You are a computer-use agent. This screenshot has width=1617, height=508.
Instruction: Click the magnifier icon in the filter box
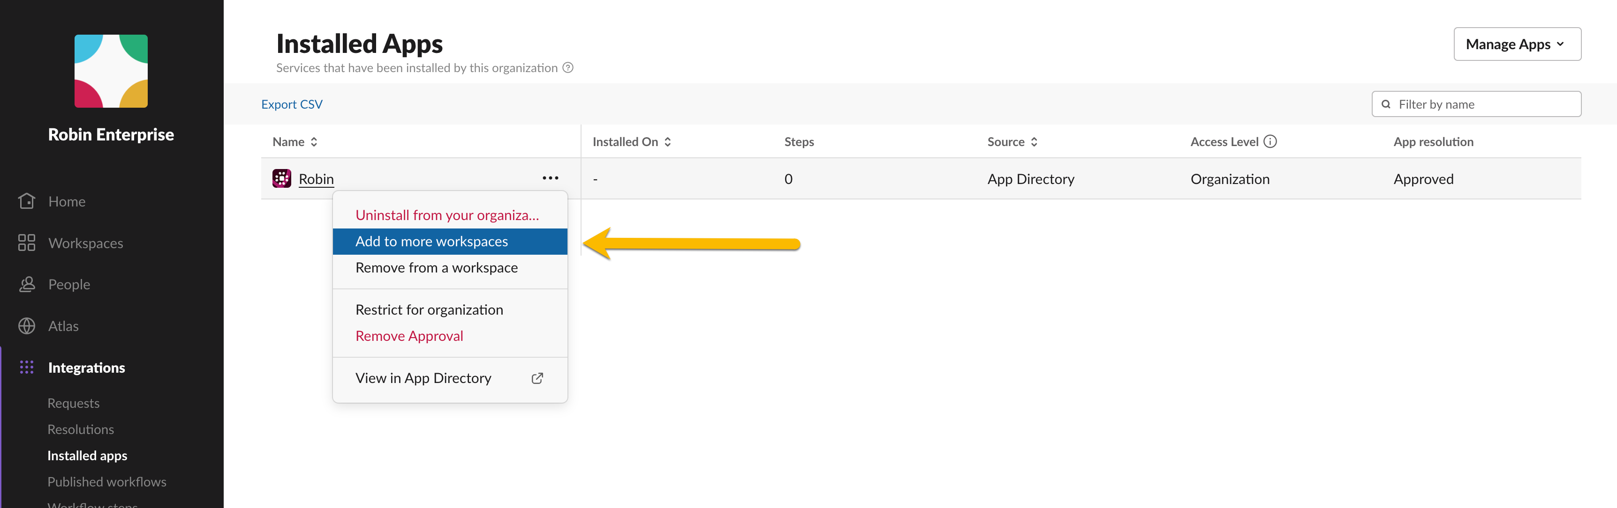click(x=1386, y=104)
